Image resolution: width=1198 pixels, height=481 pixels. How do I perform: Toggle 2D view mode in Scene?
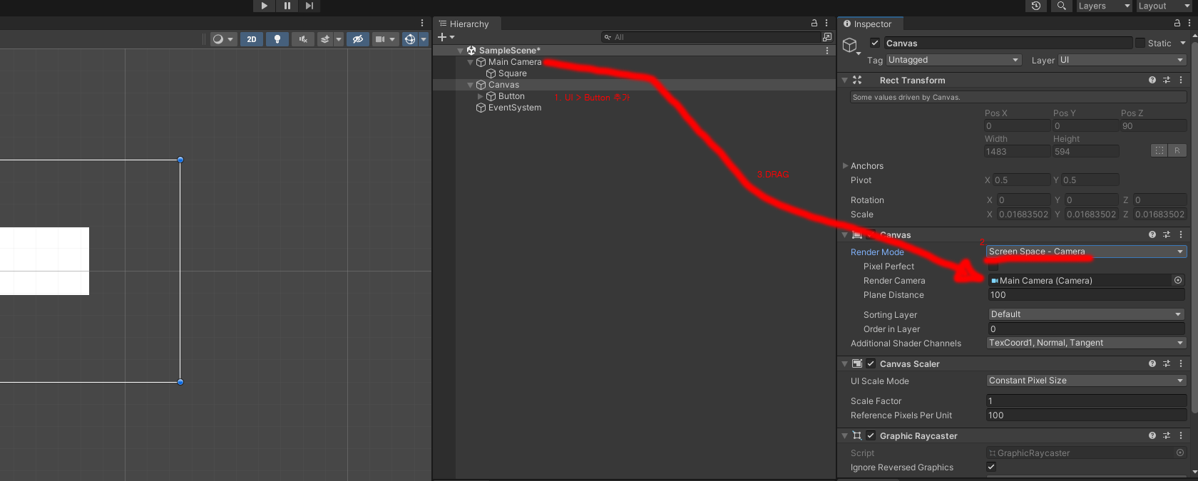click(x=251, y=39)
